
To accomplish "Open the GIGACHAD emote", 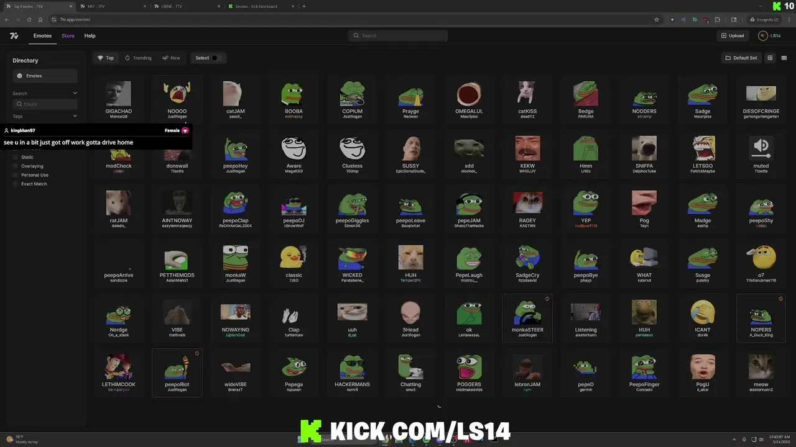I will pyautogui.click(x=118, y=99).
